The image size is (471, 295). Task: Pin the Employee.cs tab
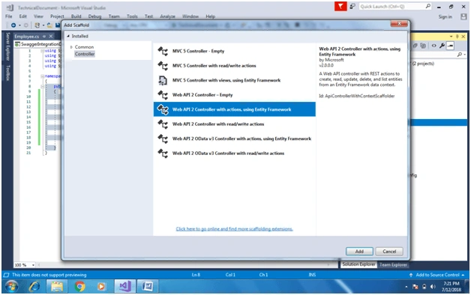[x=43, y=36]
